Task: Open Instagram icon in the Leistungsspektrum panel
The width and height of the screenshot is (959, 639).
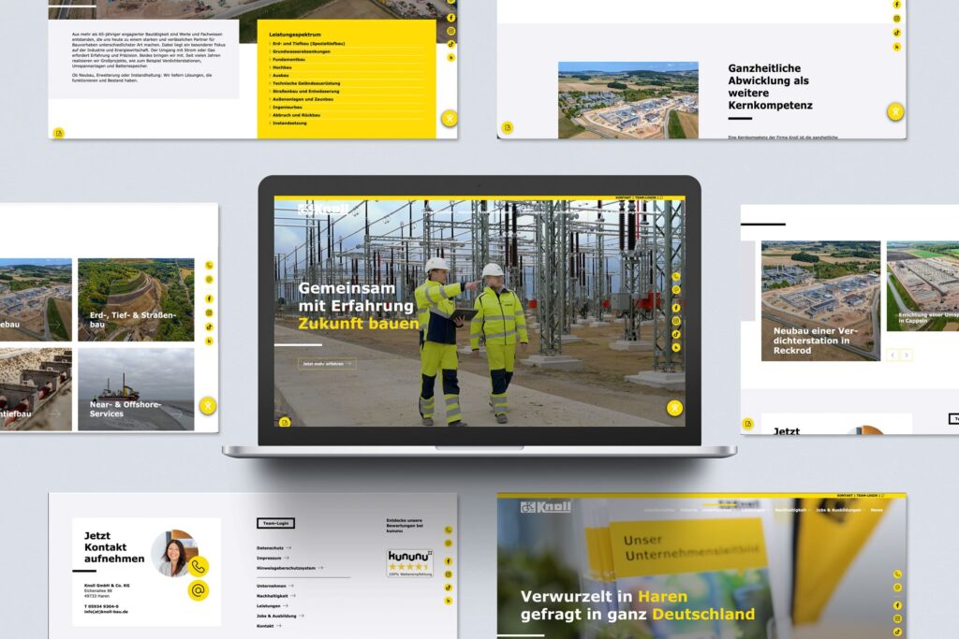Action: tap(450, 31)
